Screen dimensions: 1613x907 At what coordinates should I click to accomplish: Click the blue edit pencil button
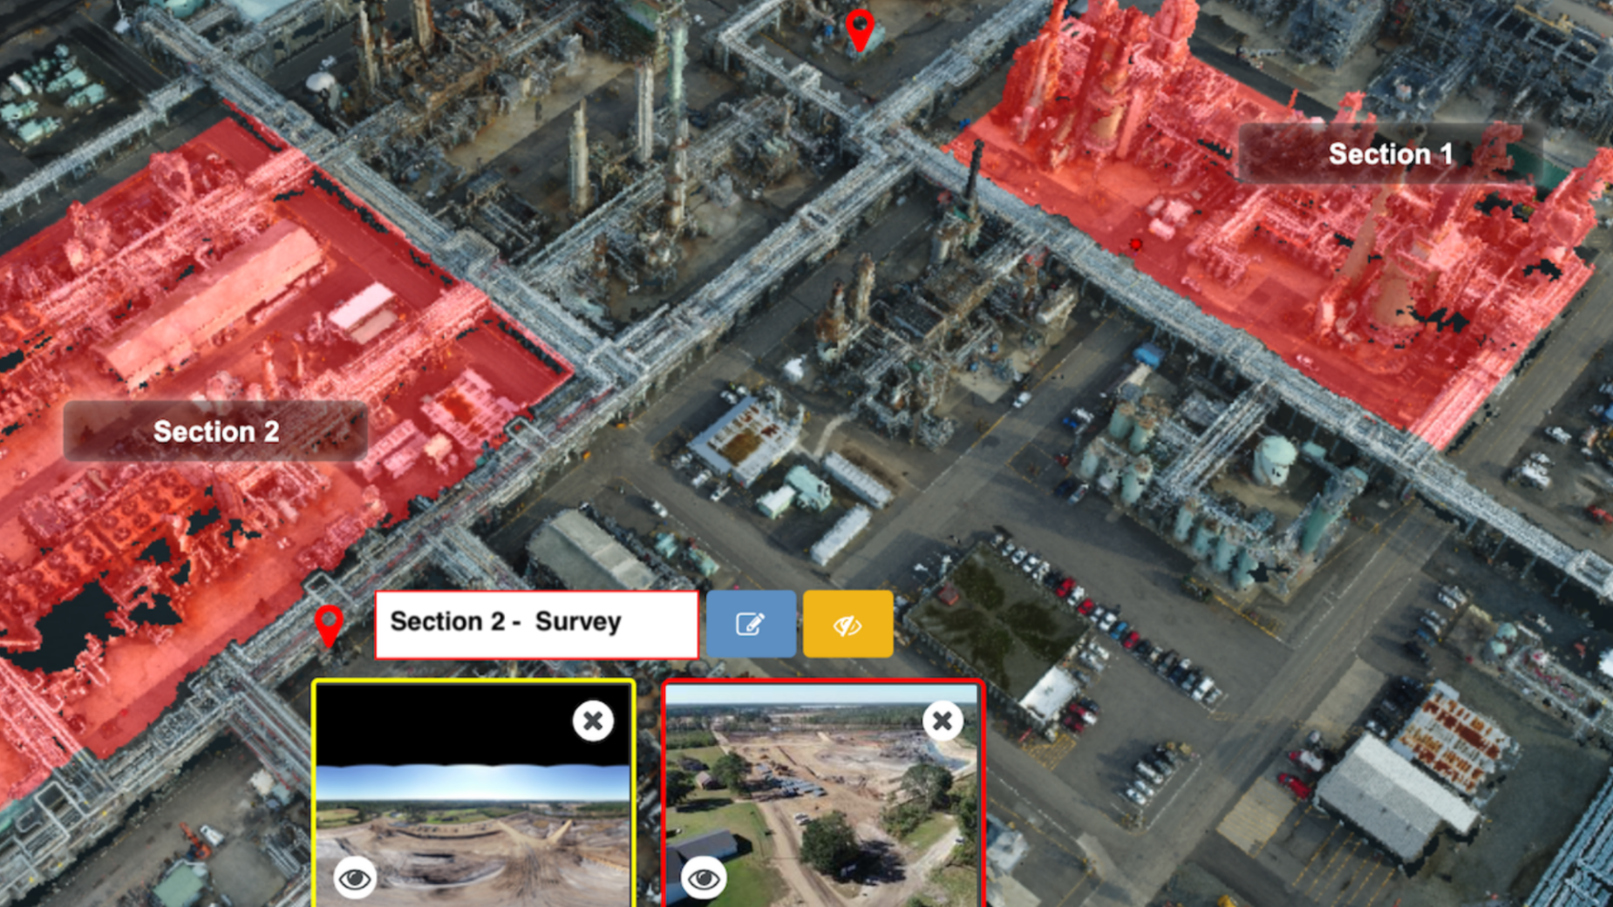[751, 624]
